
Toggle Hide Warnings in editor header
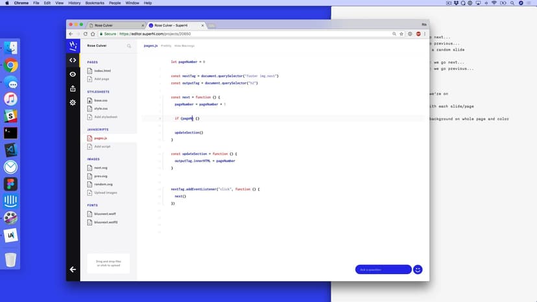click(184, 46)
